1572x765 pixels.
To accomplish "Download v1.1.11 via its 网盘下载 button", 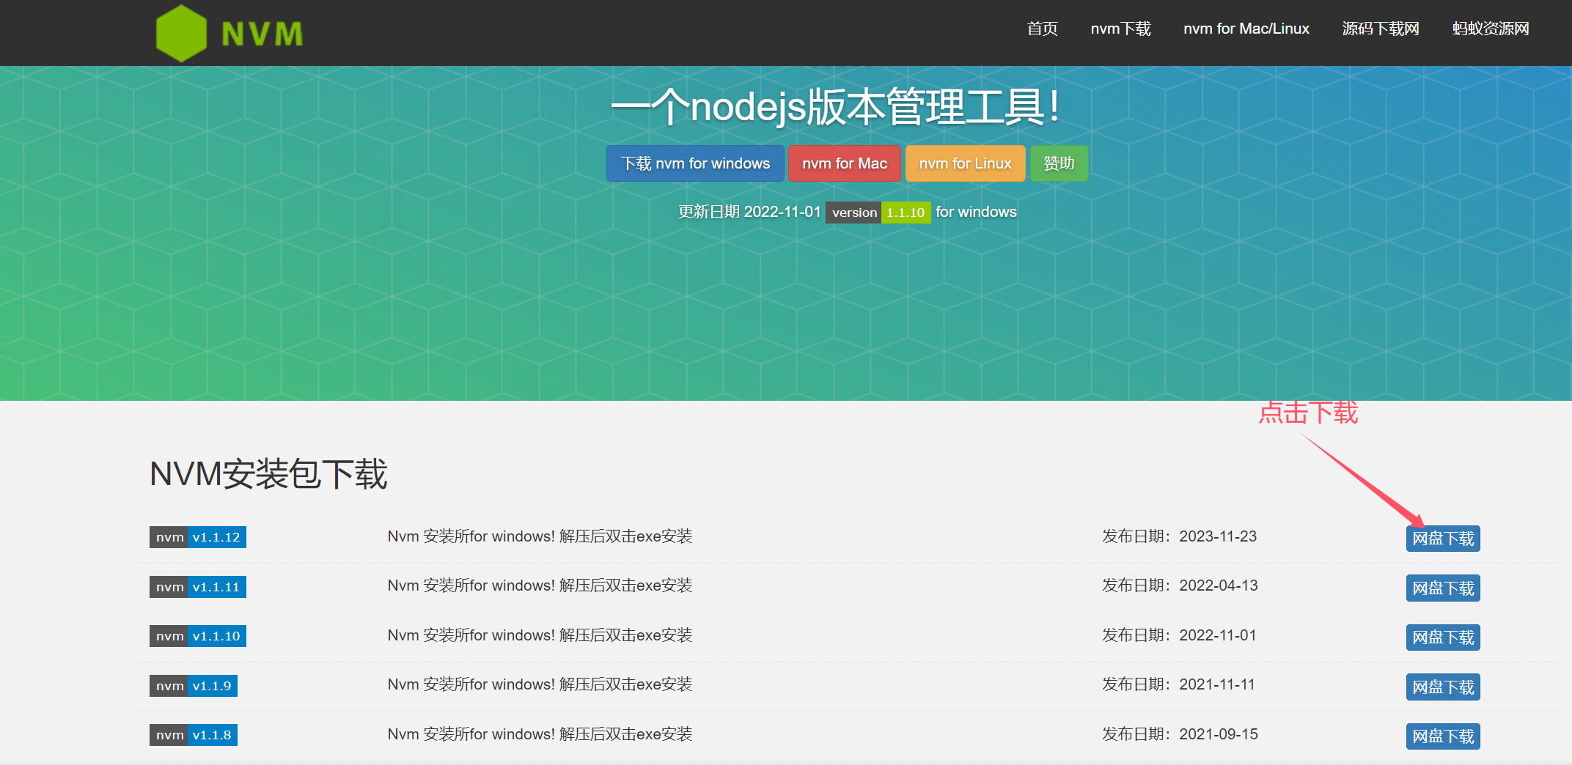I will (1442, 588).
